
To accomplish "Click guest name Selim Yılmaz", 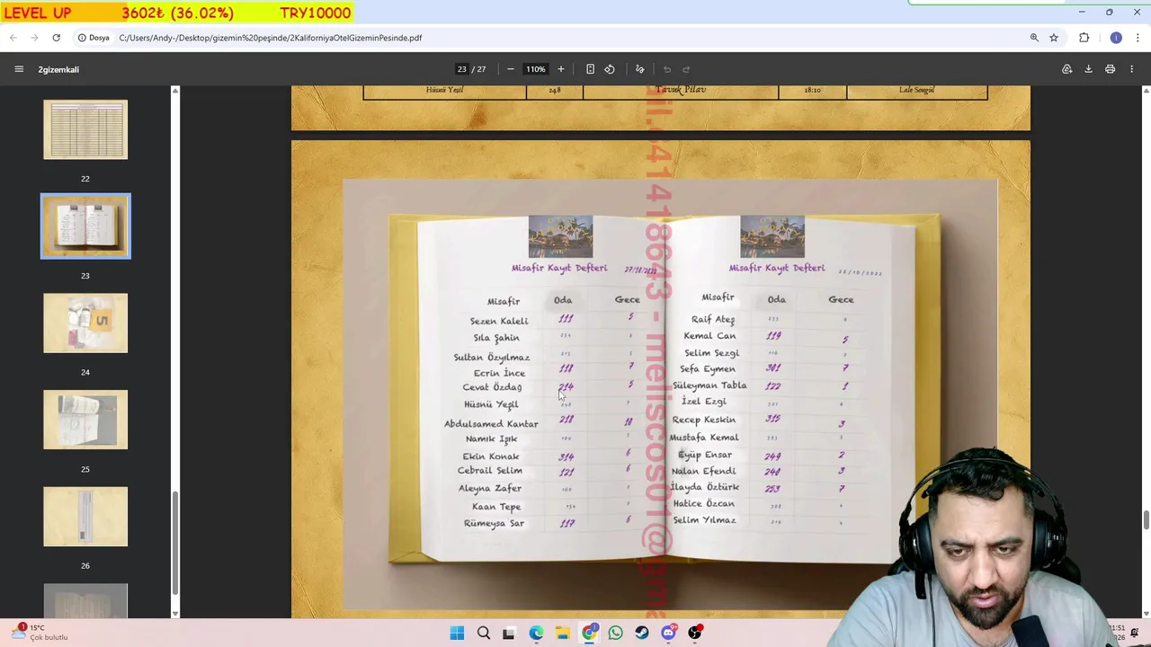I will click(704, 520).
